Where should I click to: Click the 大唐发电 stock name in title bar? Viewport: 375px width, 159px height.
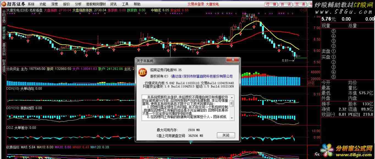213,4
